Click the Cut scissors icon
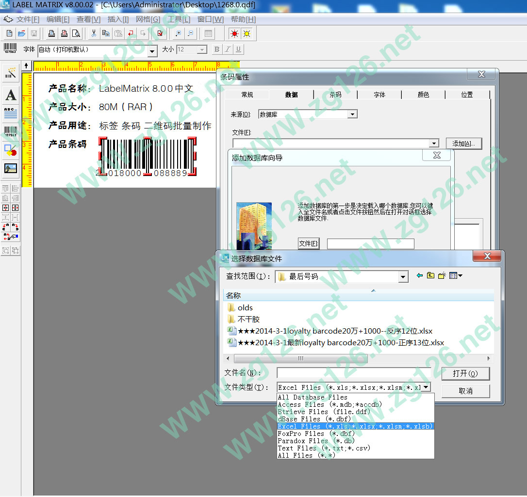The width and height of the screenshot is (527, 497). click(x=94, y=33)
